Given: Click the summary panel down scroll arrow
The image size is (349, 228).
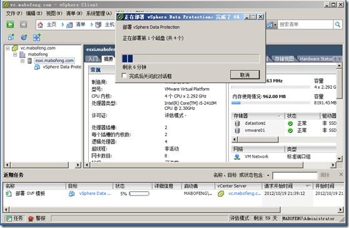Looking at the screenshot, I should click(x=339, y=159).
